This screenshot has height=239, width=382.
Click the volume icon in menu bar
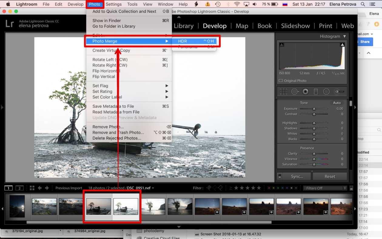pyautogui.click(x=255, y=4)
